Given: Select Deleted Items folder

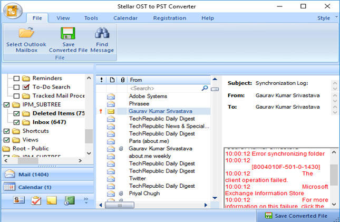Looking at the screenshot, I should 59,113.
